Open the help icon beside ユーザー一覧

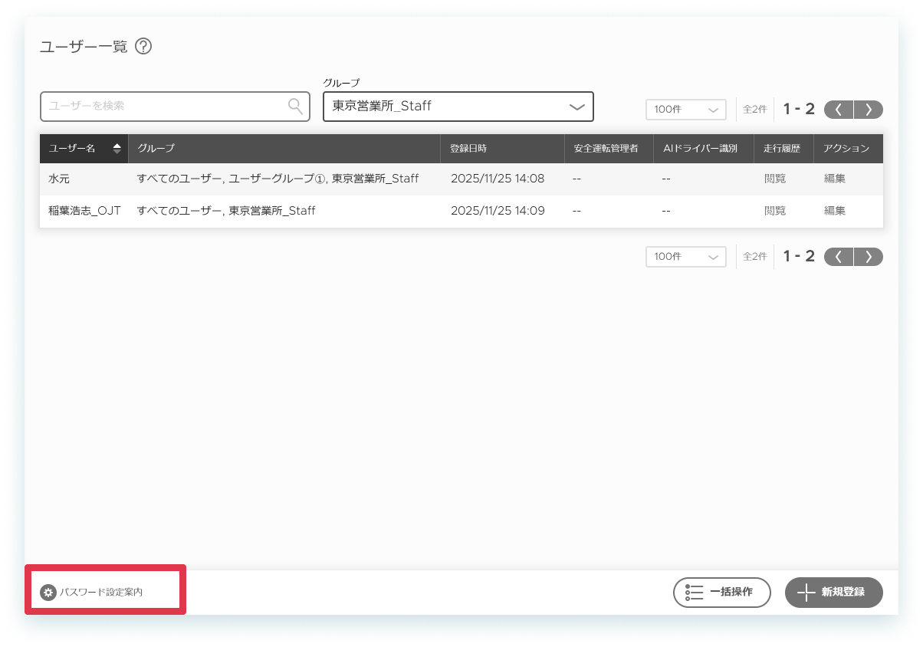(143, 47)
